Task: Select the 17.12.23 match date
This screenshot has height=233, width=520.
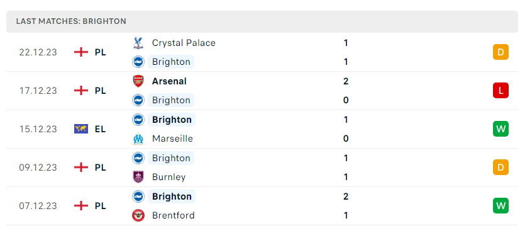Action: point(38,91)
